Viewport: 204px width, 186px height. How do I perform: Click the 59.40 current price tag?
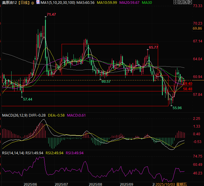188,84
